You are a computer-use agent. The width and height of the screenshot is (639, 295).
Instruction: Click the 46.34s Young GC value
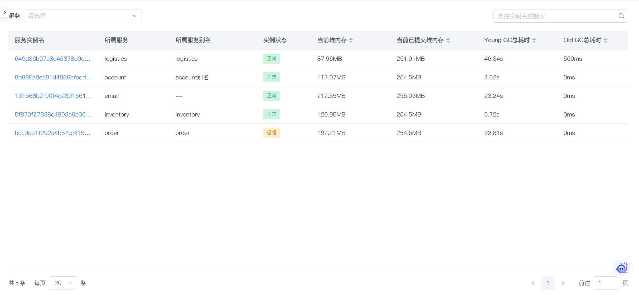(x=493, y=59)
